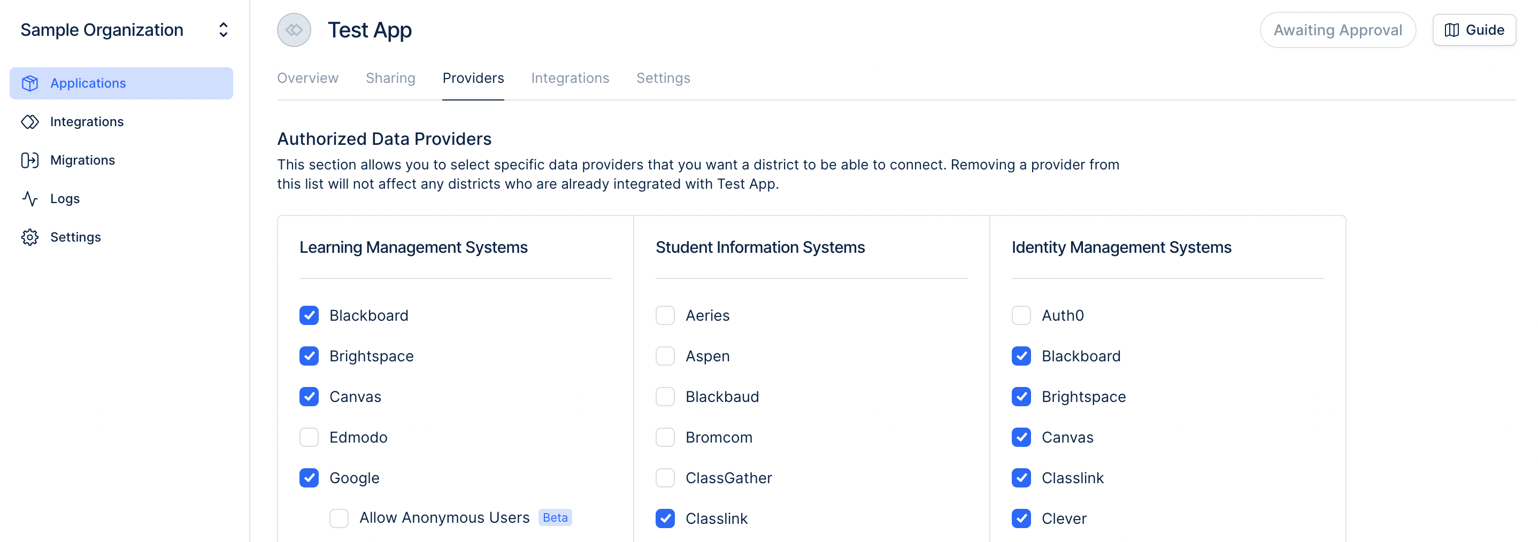Enable the Blackbaud checkbox
This screenshot has height=542, width=1538.
(x=665, y=397)
